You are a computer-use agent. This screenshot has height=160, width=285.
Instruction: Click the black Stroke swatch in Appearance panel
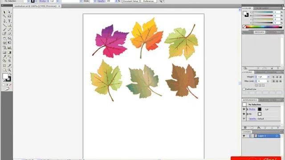(260, 109)
